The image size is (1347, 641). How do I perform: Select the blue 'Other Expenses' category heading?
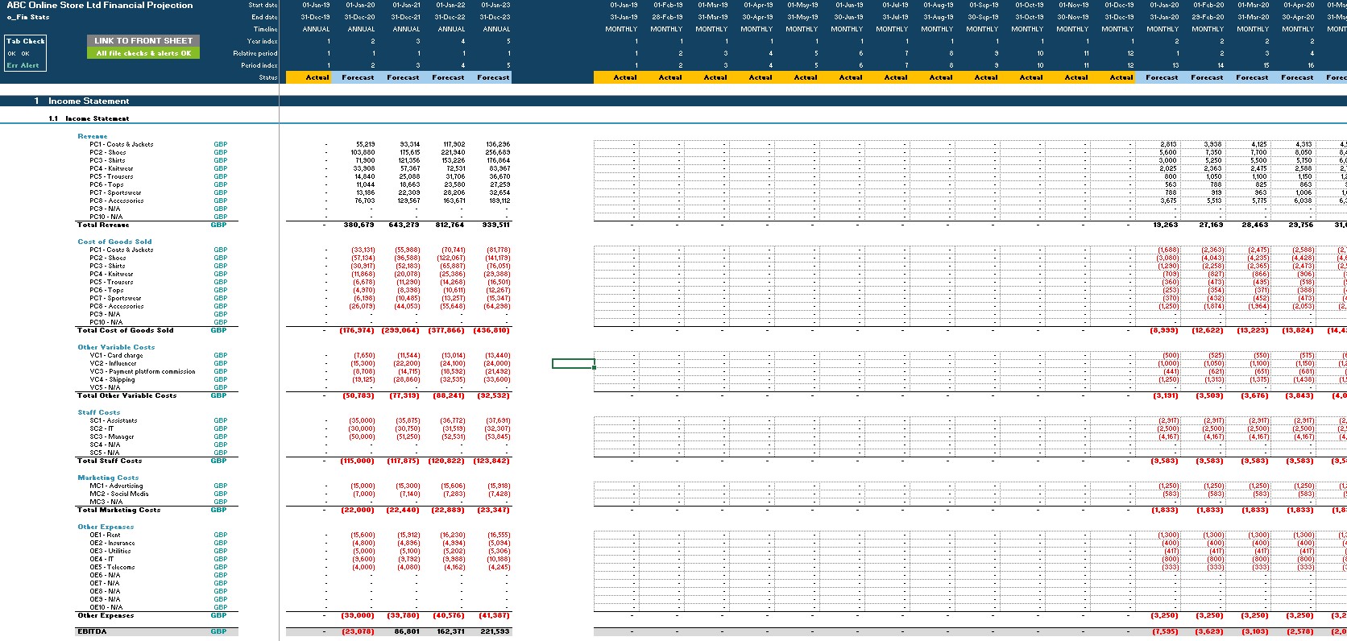pos(106,527)
